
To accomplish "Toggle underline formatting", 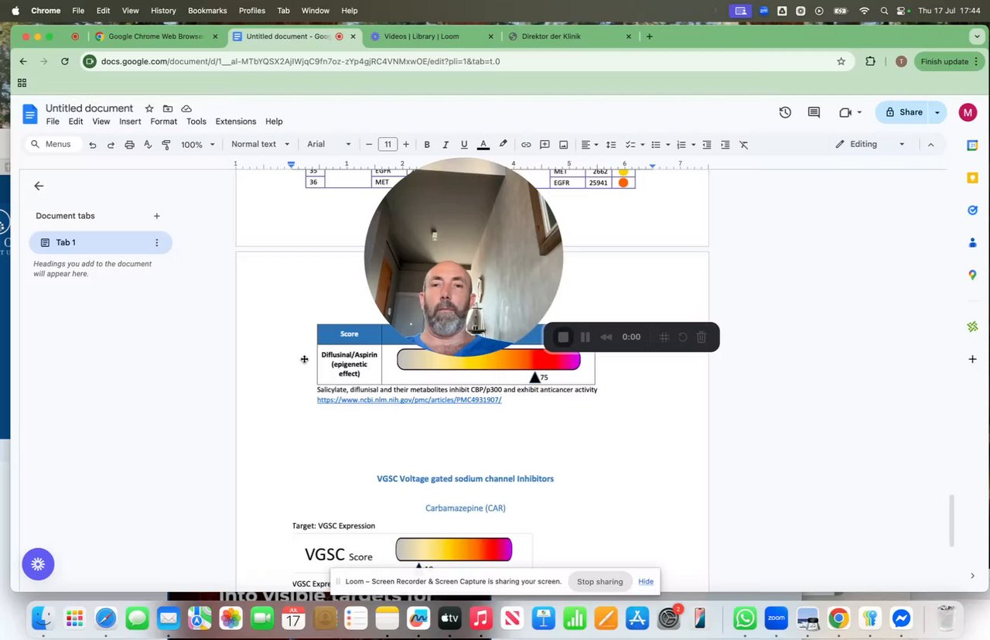I will pos(464,145).
